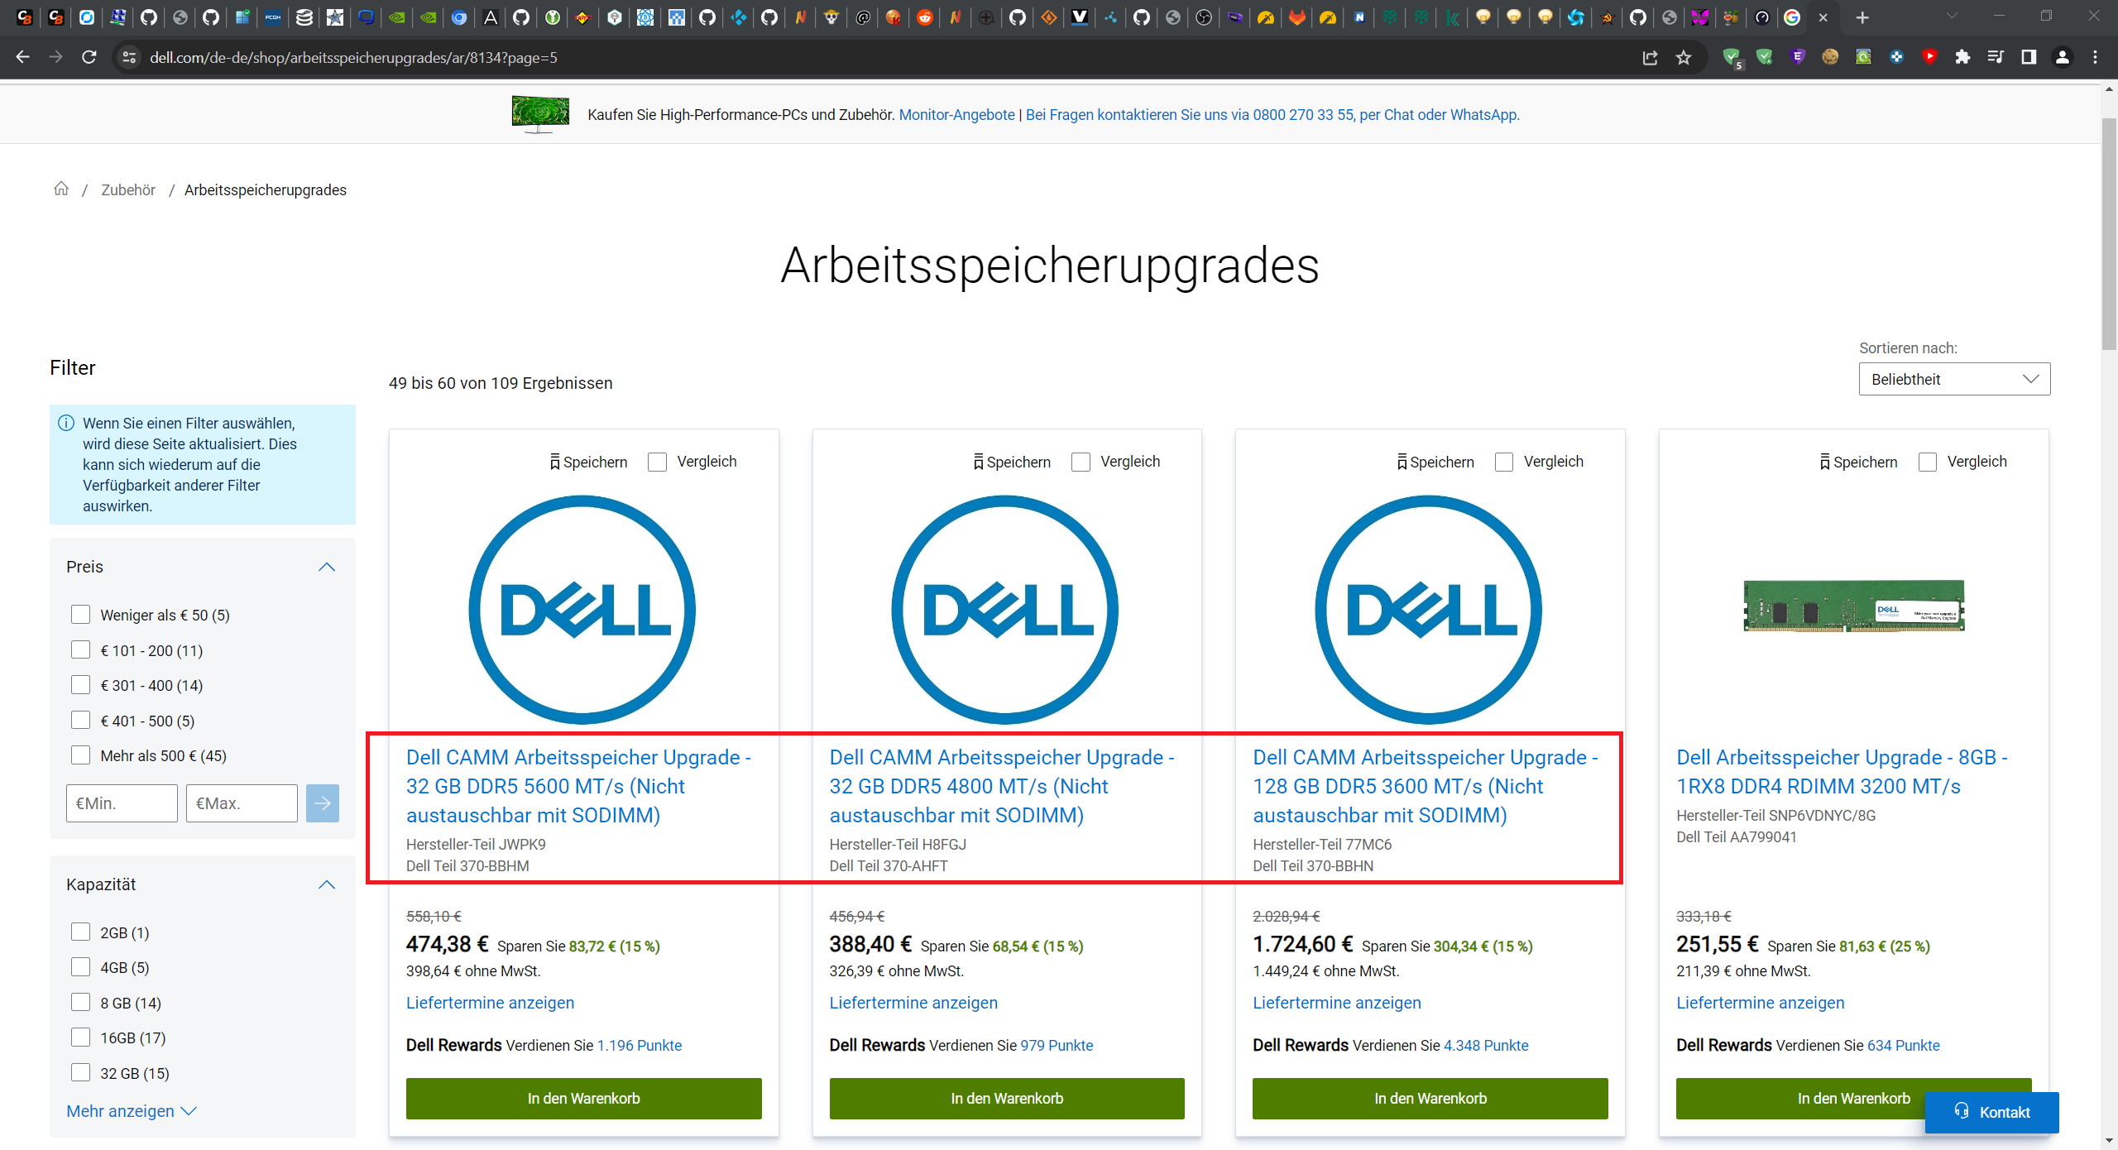
Task: Check the 2GB capacity filter
Action: coord(80,932)
